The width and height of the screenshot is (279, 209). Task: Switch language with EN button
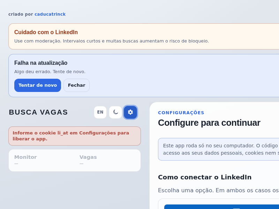[100, 112]
